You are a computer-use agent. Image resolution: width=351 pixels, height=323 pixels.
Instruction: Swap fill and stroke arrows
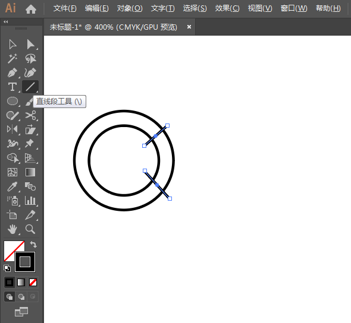[x=33, y=245]
